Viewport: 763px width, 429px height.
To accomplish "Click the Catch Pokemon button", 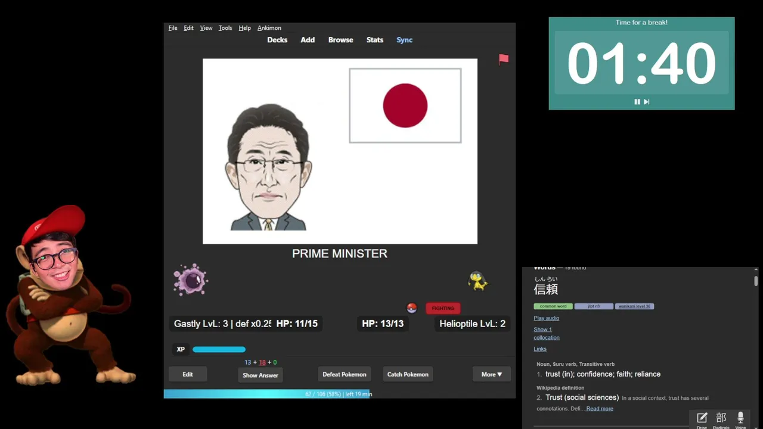I will (408, 374).
